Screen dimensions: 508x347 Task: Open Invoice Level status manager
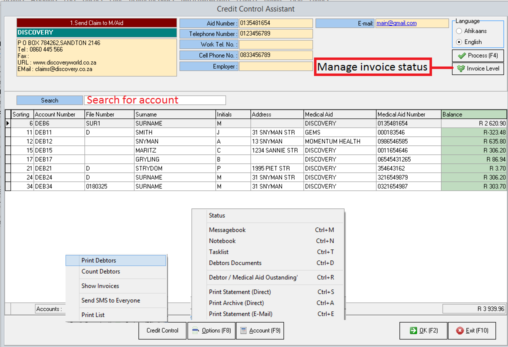(477, 68)
